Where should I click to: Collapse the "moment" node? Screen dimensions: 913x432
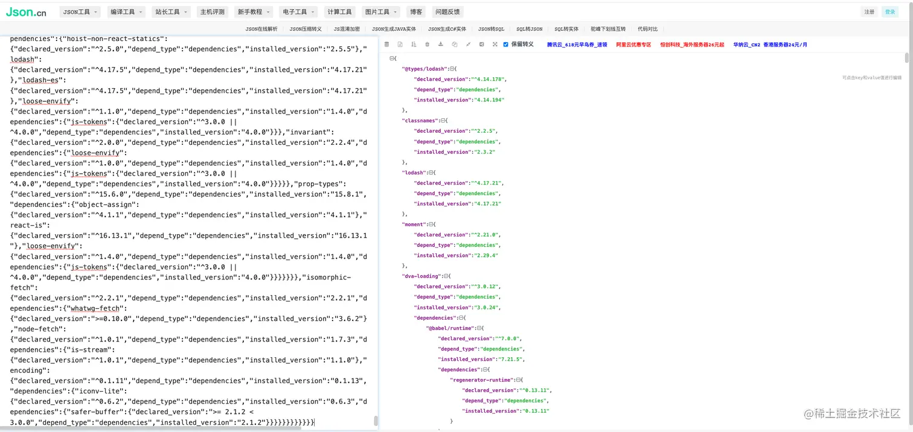[x=431, y=224]
